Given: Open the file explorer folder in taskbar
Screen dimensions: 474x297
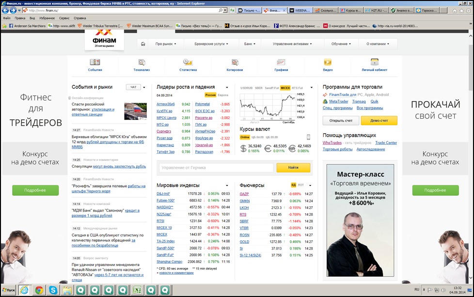Looking at the screenshot, I should tap(67, 290).
